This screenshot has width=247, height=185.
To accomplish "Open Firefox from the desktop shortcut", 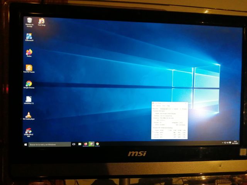I will pyautogui.click(x=29, y=52).
